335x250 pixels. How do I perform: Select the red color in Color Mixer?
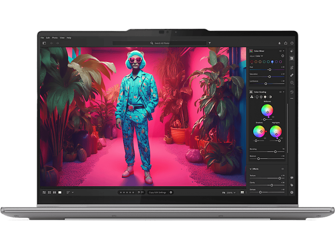pyautogui.click(x=252, y=62)
